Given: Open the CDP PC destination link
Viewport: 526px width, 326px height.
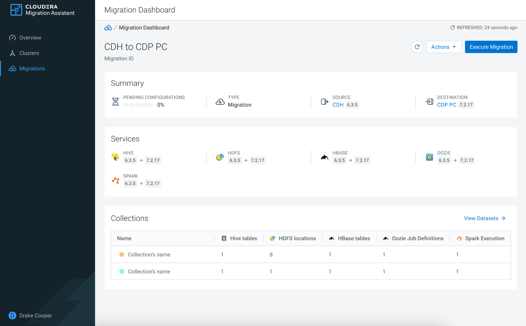Looking at the screenshot, I should tap(447, 105).
